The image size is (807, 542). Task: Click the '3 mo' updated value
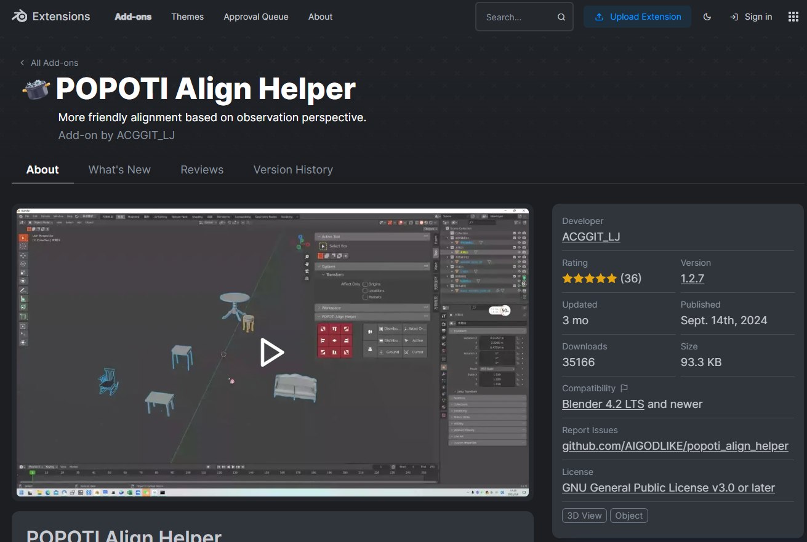(x=575, y=321)
